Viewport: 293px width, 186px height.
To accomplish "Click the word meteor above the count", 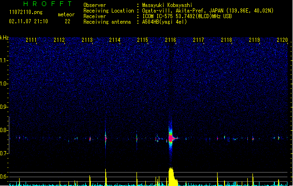I will tap(66, 14).
